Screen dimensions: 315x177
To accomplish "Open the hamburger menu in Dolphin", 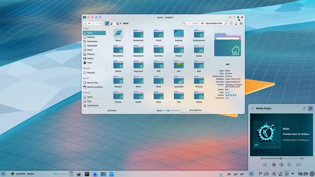I will coord(241,23).
